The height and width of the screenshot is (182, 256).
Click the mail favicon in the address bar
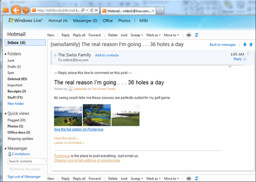click(34, 10)
